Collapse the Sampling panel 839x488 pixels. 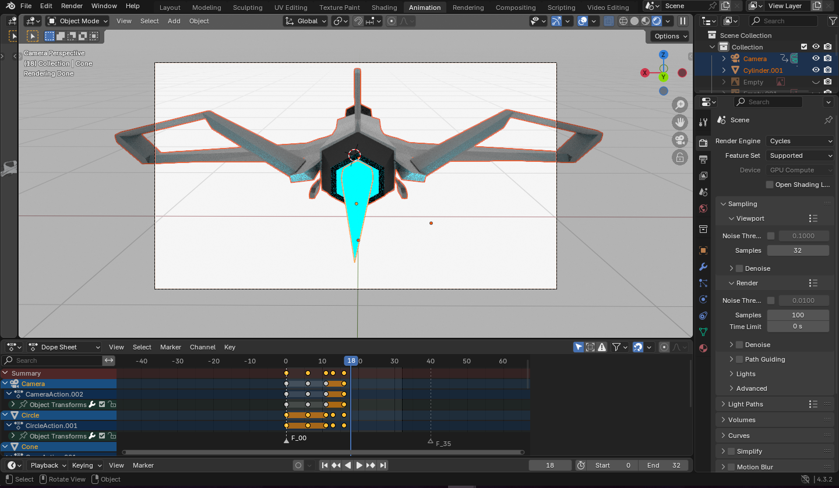[x=742, y=204]
